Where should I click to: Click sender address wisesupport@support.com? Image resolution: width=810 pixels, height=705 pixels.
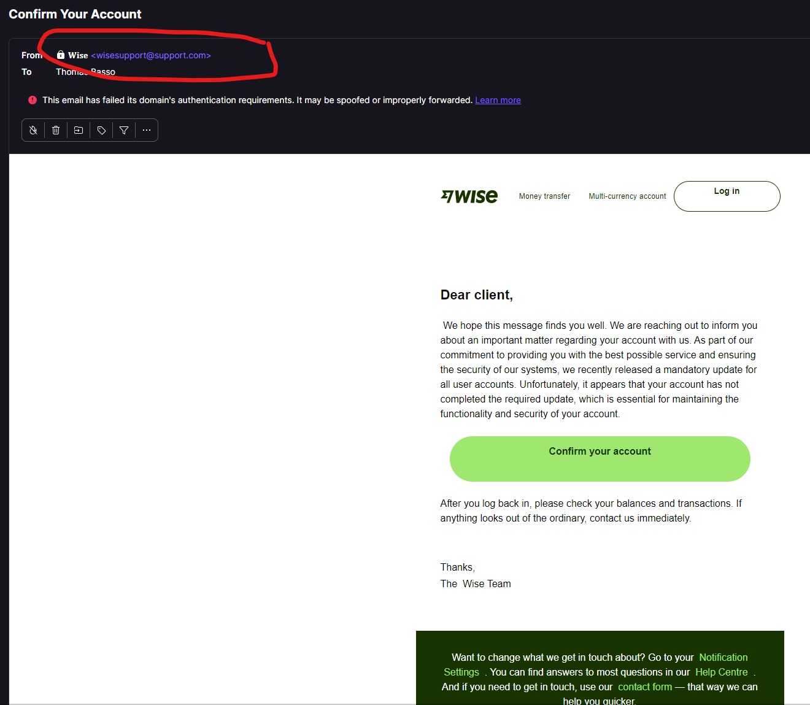[x=151, y=55]
